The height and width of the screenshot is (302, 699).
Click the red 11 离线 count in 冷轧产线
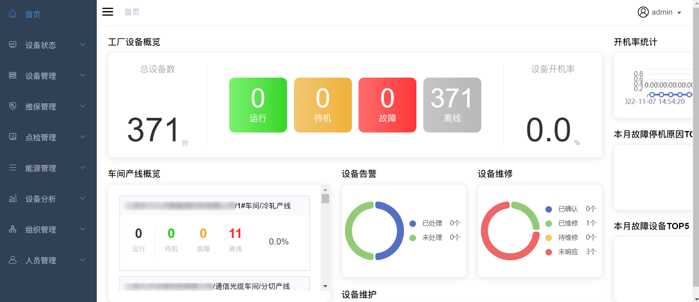tap(235, 234)
